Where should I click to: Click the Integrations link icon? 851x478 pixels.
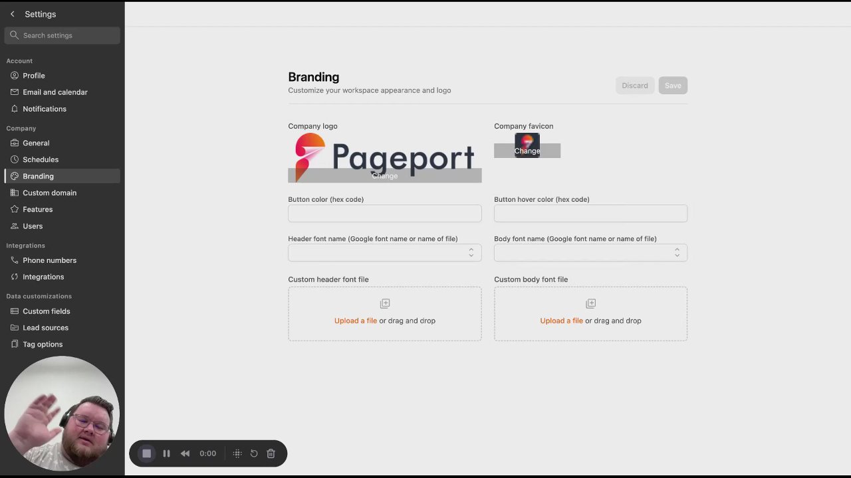pyautogui.click(x=15, y=277)
